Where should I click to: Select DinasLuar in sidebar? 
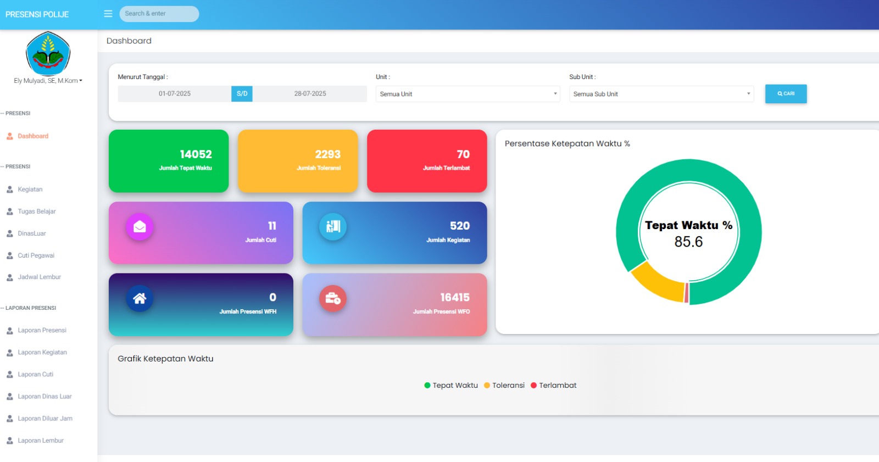[x=32, y=233]
